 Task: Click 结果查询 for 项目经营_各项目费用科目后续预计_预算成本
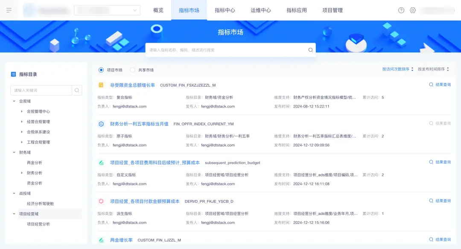coord(440,162)
